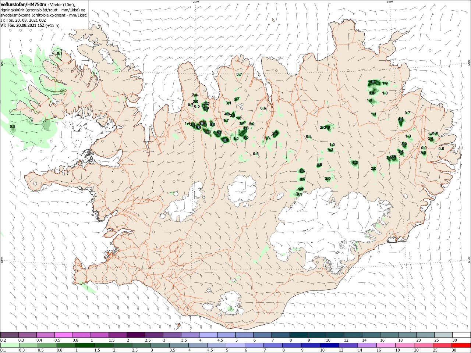This screenshot has height=353, width=471.
Task: Click the '0.2' label in the upper legend row
Action: coord(3,340)
